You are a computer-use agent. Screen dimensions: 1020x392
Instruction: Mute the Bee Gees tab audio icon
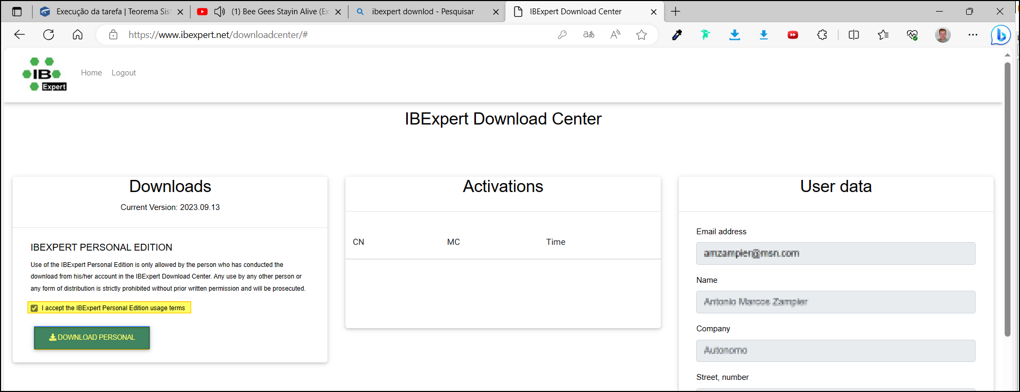point(220,12)
